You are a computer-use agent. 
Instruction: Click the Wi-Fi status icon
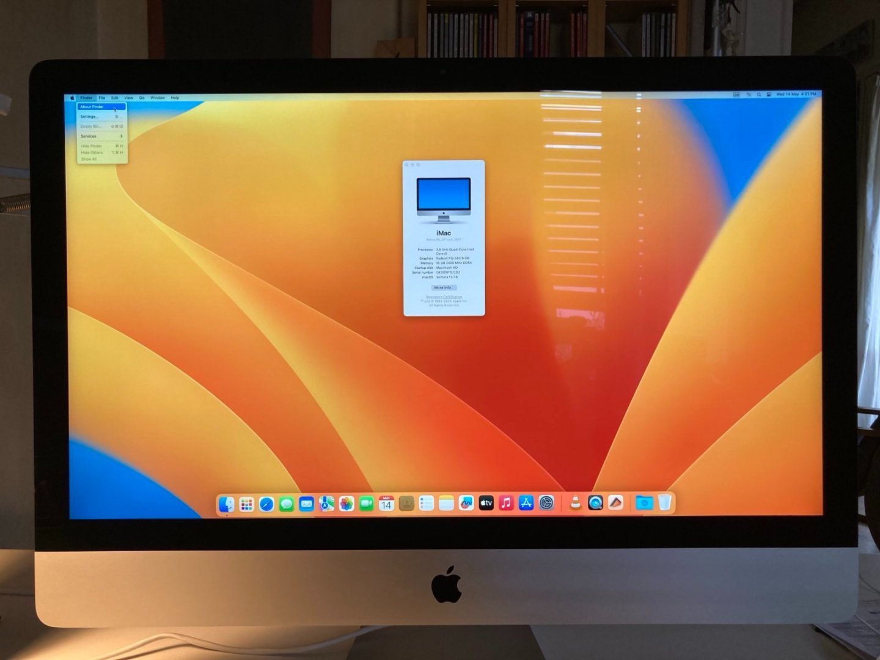(749, 95)
